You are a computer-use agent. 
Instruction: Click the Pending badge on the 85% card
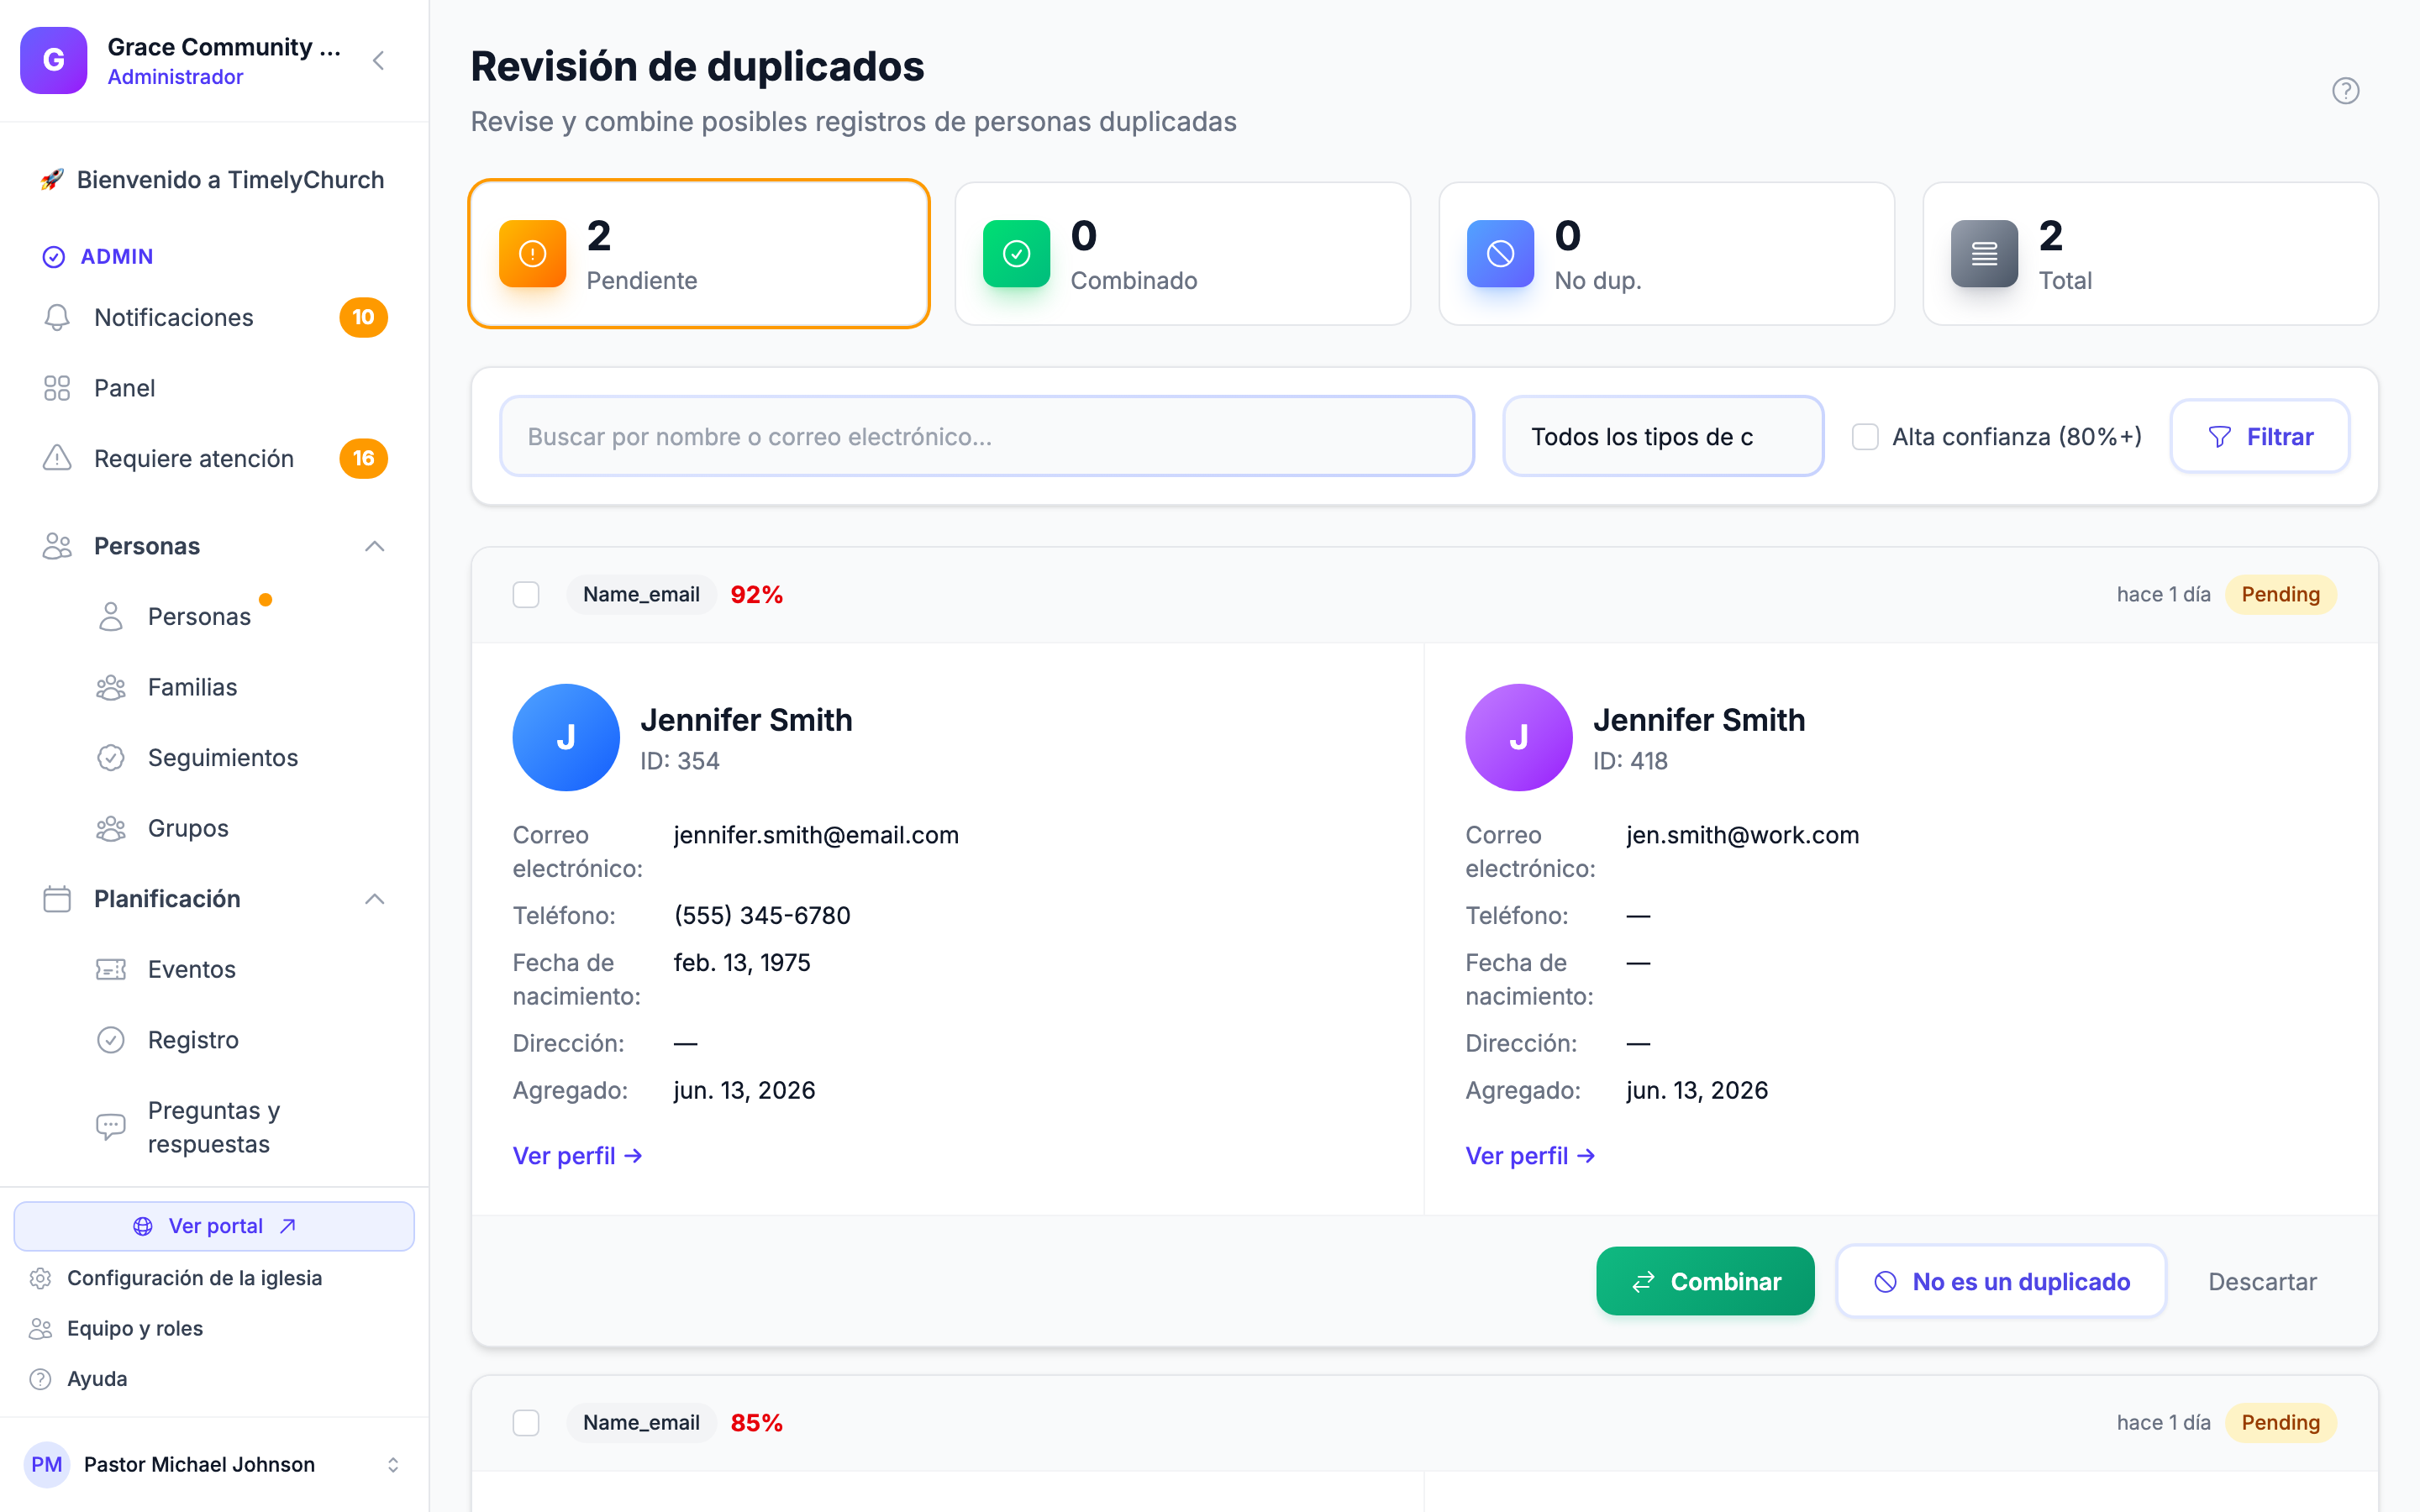pyautogui.click(x=2280, y=1423)
